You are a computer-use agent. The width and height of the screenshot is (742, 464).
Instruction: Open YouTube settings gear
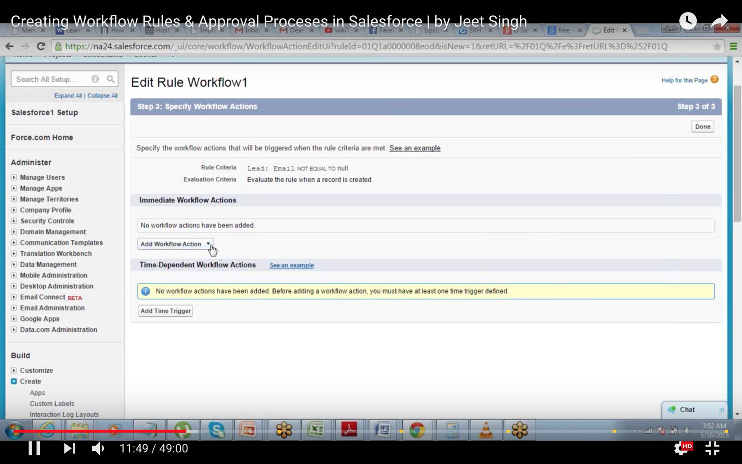point(682,448)
